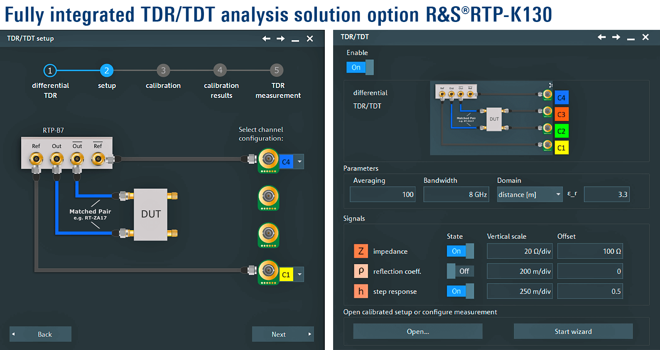The height and width of the screenshot is (350, 660).
Task: Click C4 channel box in preview diagram
Action: (562, 98)
